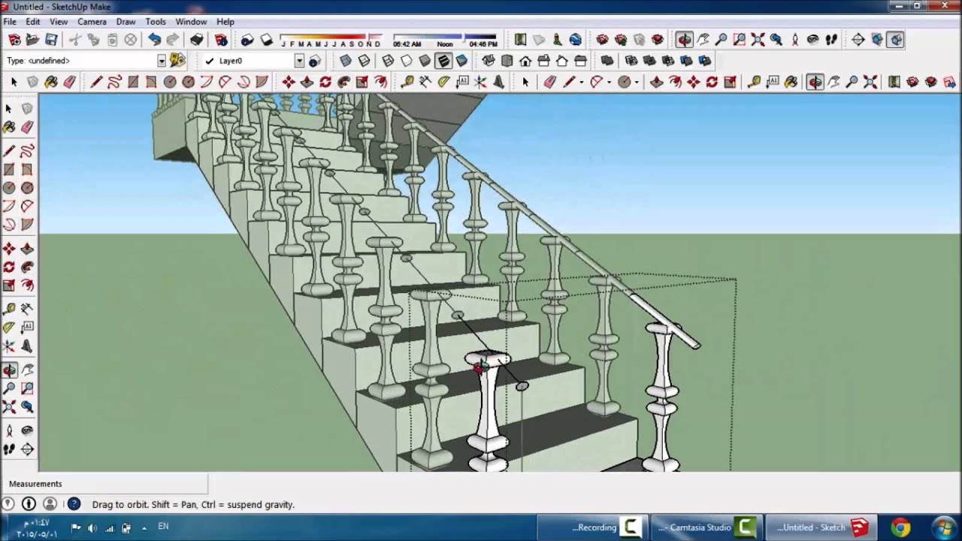Click the Measurements input box
The height and width of the screenshot is (541, 962).
point(104,484)
